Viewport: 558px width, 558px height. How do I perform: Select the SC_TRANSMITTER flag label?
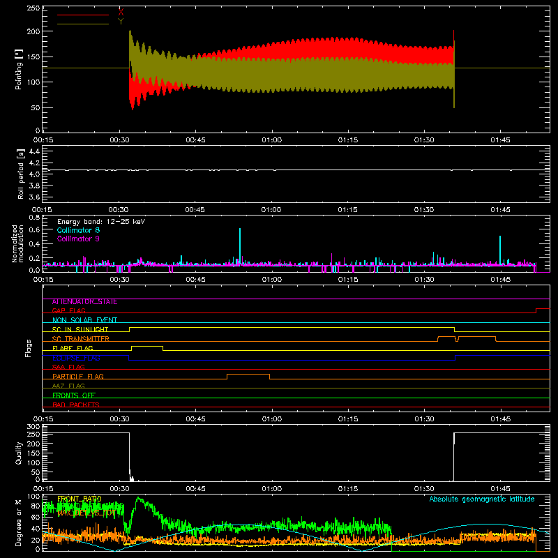click(80, 339)
